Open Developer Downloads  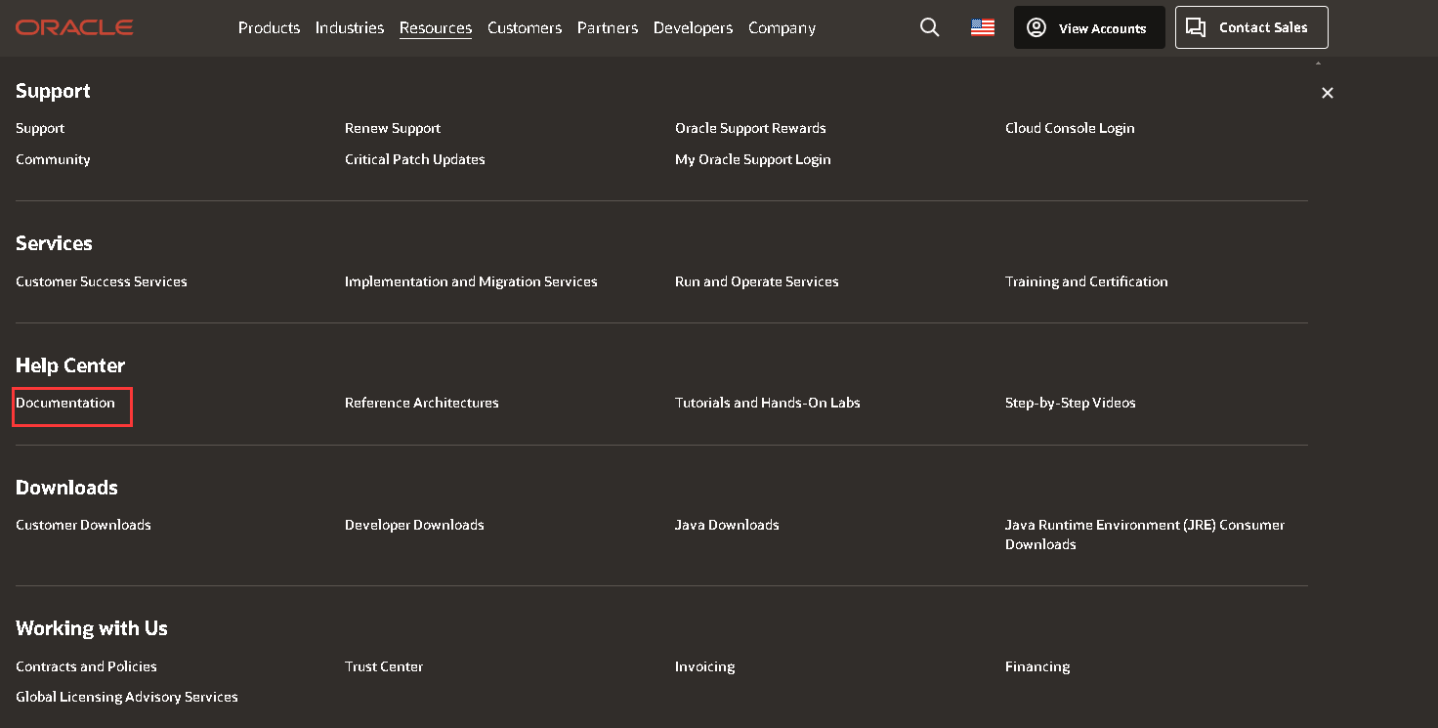coord(414,525)
